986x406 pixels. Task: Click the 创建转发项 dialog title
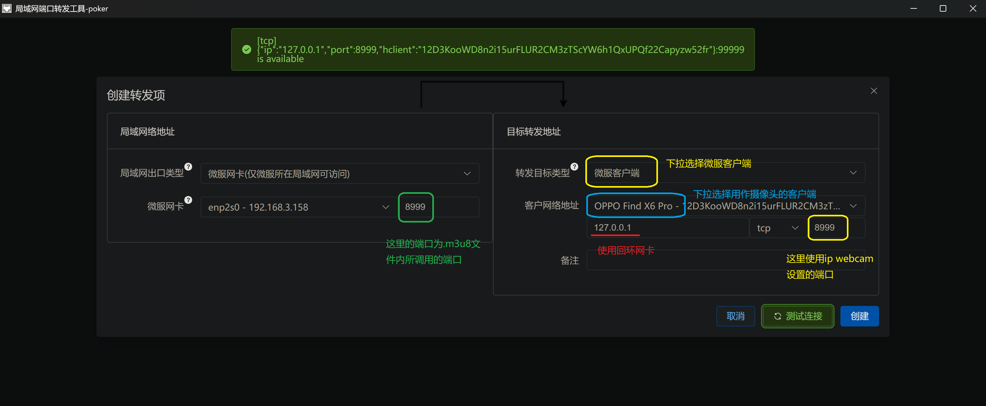136,95
